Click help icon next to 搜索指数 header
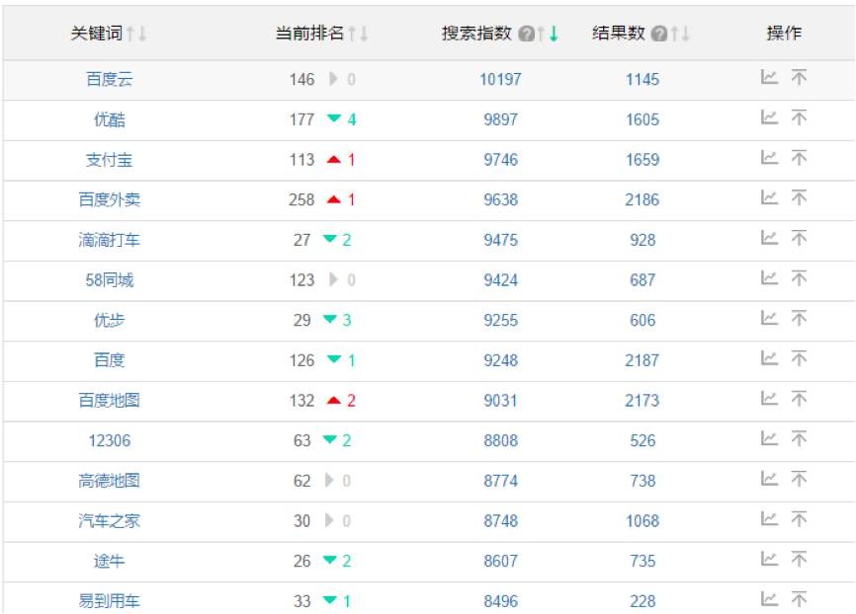Screen dimensions: 856x614 pos(526,34)
